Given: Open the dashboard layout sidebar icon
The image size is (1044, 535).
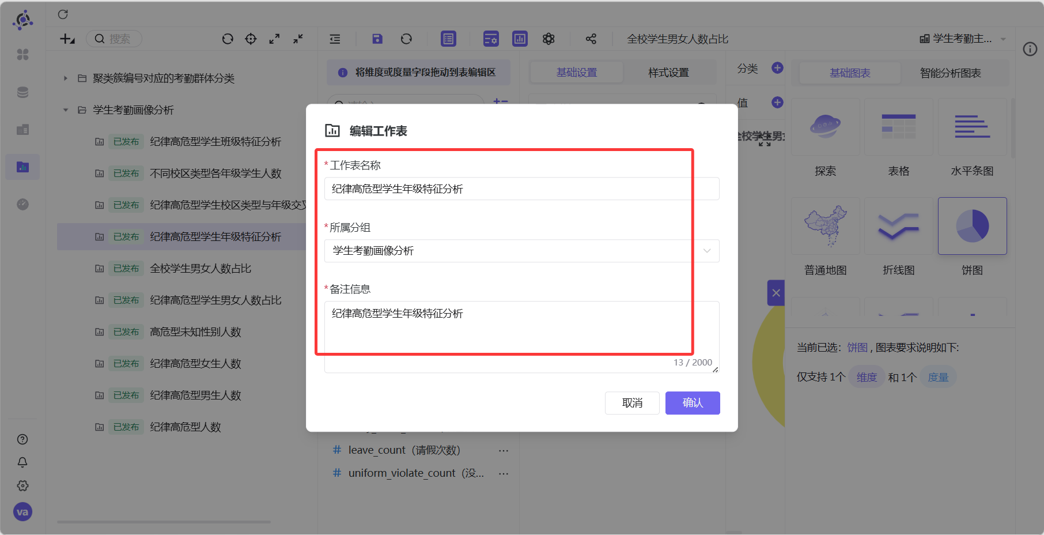Looking at the screenshot, I should [22, 130].
